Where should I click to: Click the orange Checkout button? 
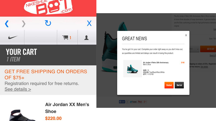click(x=169, y=85)
